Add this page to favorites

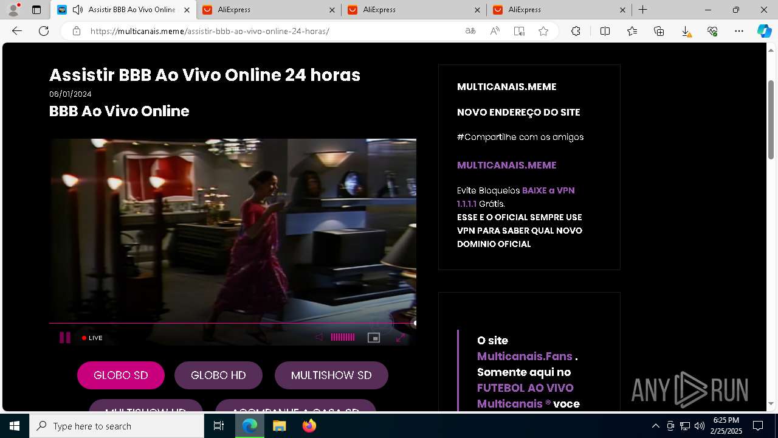543,31
